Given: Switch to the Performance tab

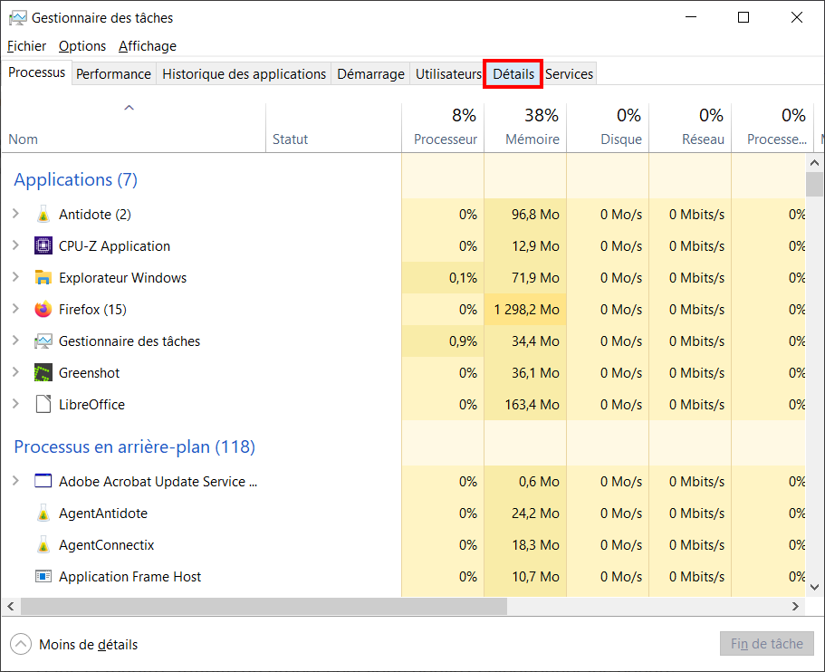Looking at the screenshot, I should click(113, 74).
